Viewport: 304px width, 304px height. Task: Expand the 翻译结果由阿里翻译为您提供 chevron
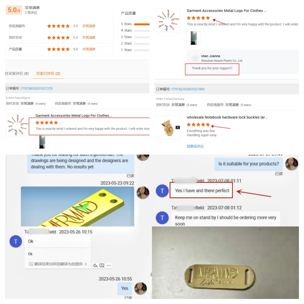(86, 264)
